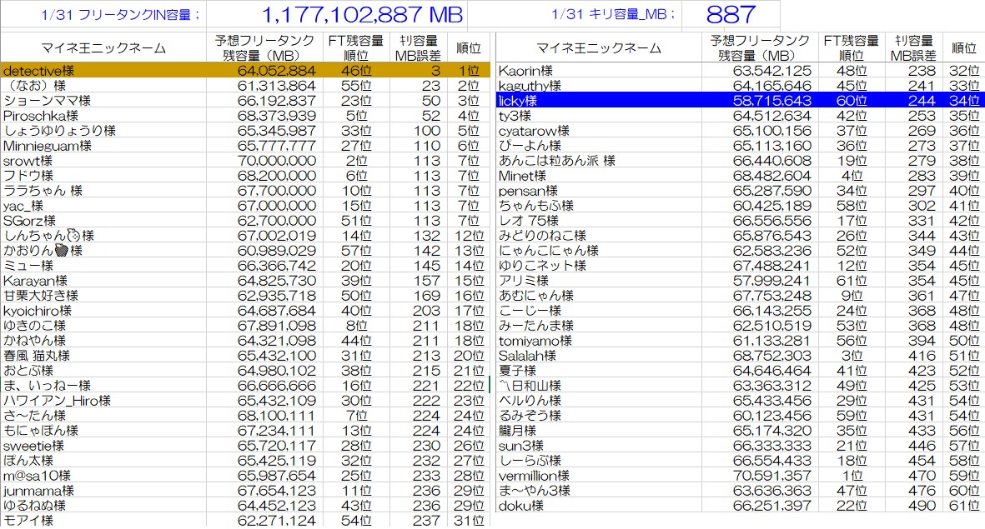Viewport: 985px width, 529px height.
Task: Click the 'ty3様' cell
Action: [x=599, y=116]
